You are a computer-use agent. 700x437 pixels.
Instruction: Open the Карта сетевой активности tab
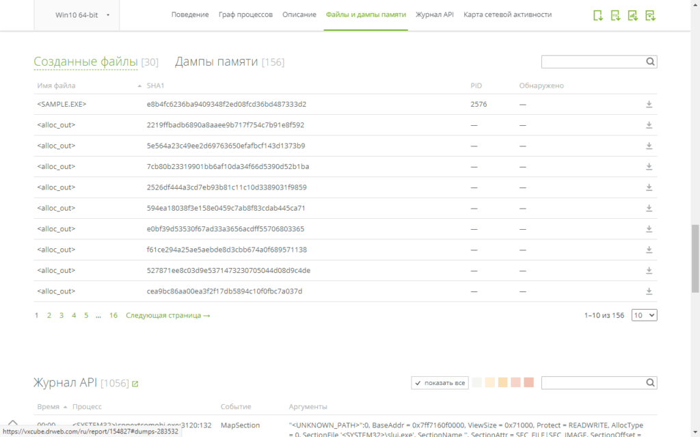click(507, 14)
